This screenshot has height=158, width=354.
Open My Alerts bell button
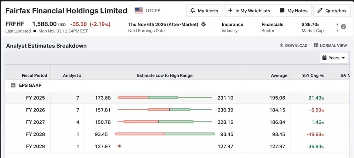click(x=204, y=11)
